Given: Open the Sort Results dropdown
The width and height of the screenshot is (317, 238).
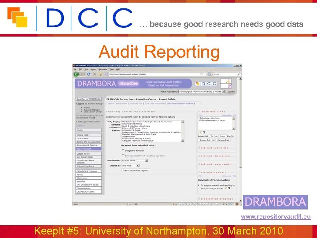Looking at the screenshot, I should tap(135, 160).
